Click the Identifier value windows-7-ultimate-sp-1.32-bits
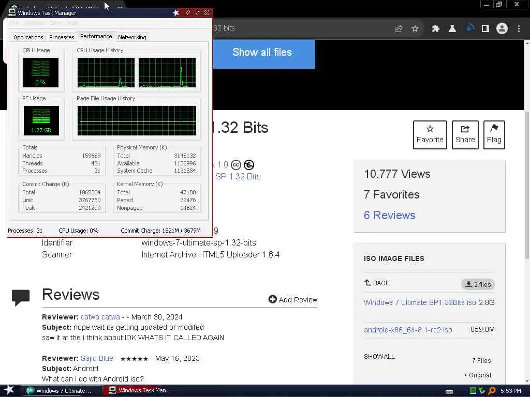Image resolution: width=530 pixels, height=397 pixels. 199,243
